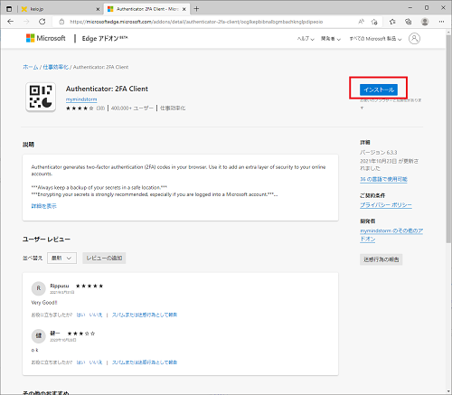Mark 健一 review helpful with はい
The width and height of the screenshot is (452, 395).
pyautogui.click(x=80, y=362)
